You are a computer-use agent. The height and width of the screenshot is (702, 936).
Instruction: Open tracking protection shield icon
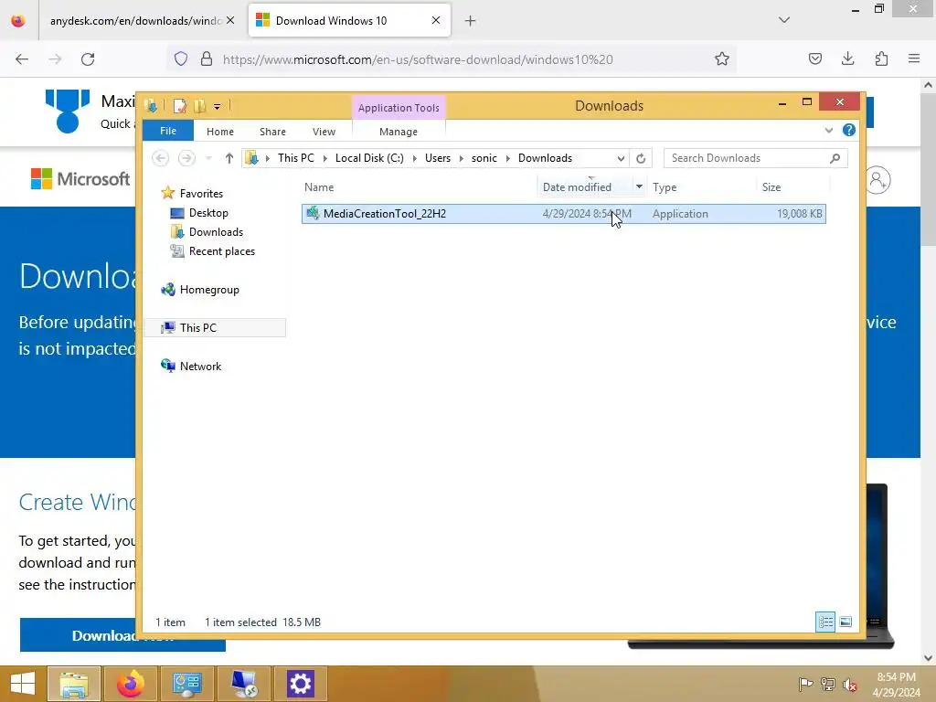click(x=181, y=58)
